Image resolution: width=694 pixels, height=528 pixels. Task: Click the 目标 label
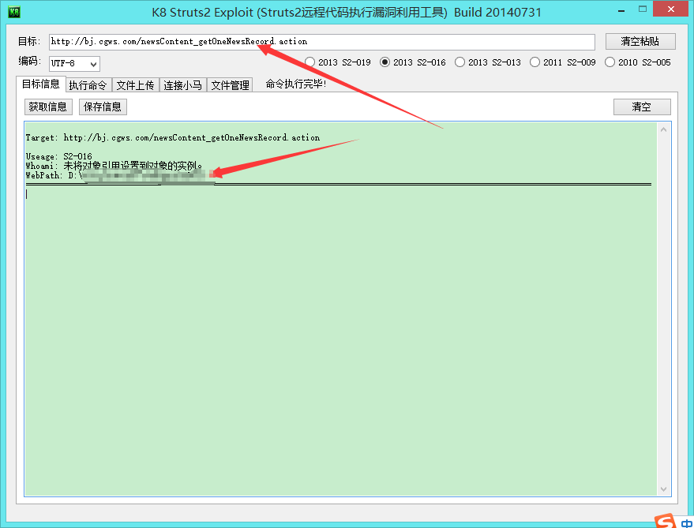click(x=29, y=41)
